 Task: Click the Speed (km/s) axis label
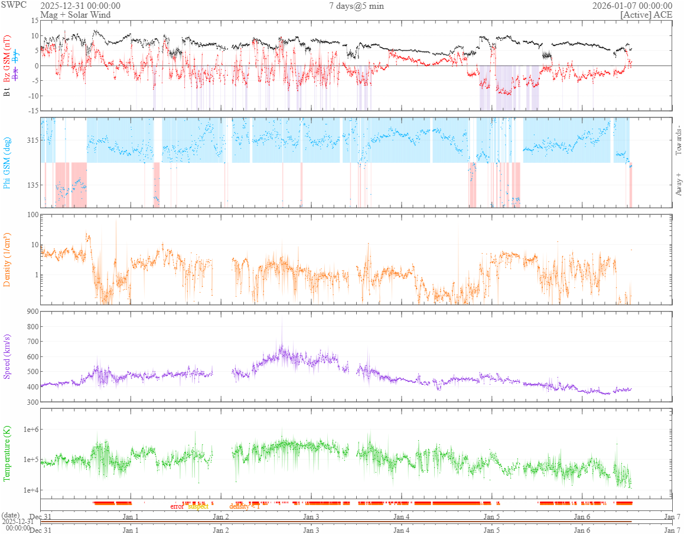(6, 356)
